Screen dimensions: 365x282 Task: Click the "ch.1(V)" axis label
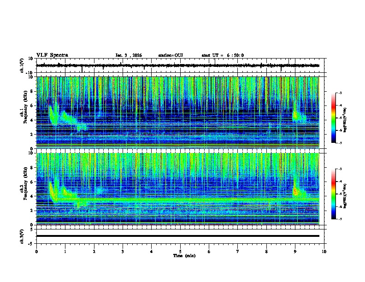coord(22,65)
